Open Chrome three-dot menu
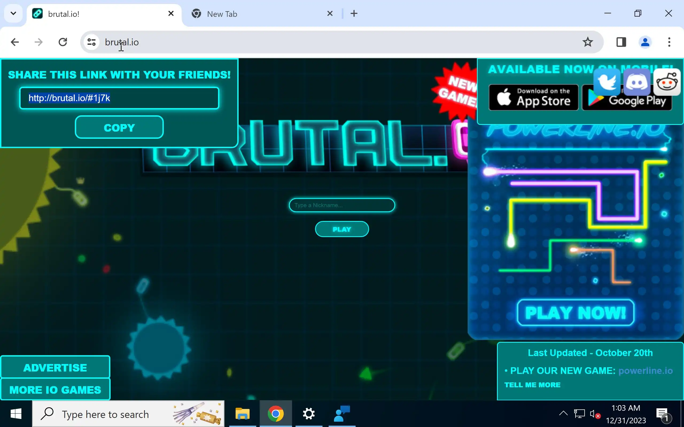 click(669, 42)
